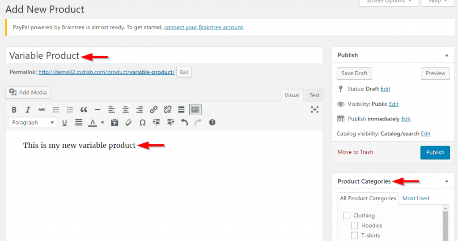Open text color picker arrow
The height and width of the screenshot is (241, 458).
click(102, 122)
